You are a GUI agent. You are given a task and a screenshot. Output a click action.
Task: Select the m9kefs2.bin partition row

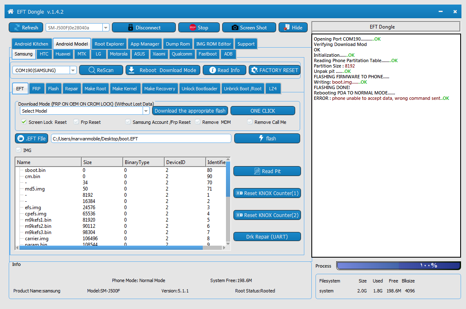coord(120,226)
